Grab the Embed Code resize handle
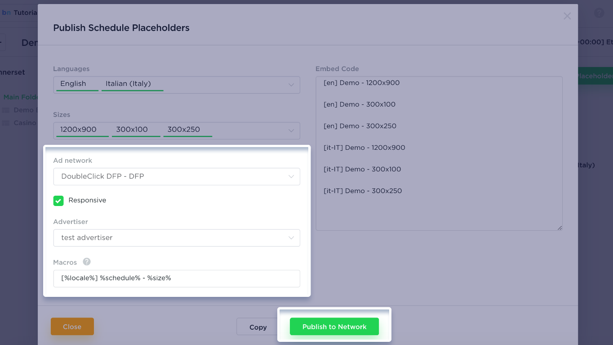Screen dimensions: 613x345 [x=560, y=228]
